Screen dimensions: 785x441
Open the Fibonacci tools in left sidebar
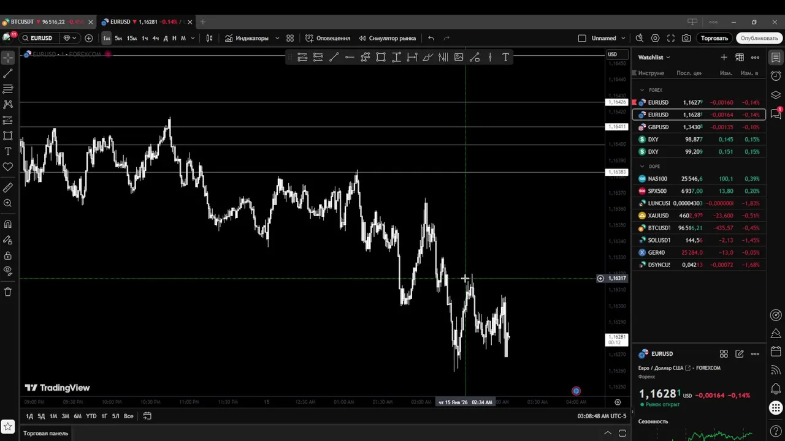(x=8, y=89)
